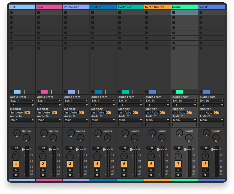Viewport: 234px width, 194px height.
Task: Stop all clips on the Kick track
Action: [x=11, y=92]
